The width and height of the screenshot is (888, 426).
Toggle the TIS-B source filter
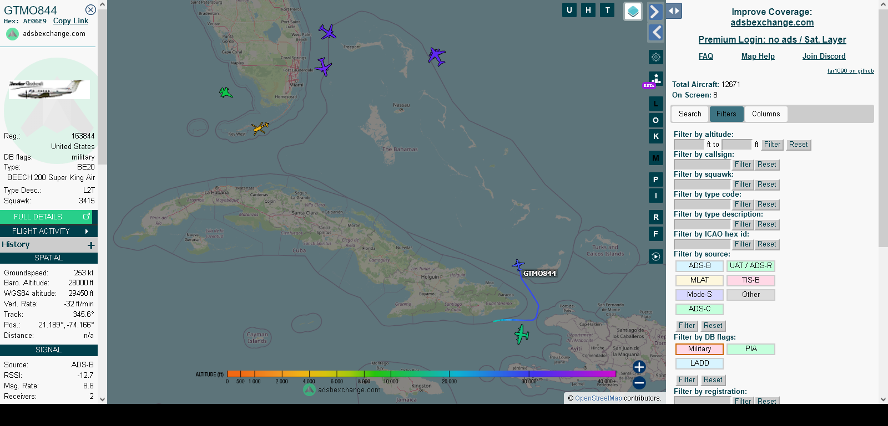click(x=751, y=280)
